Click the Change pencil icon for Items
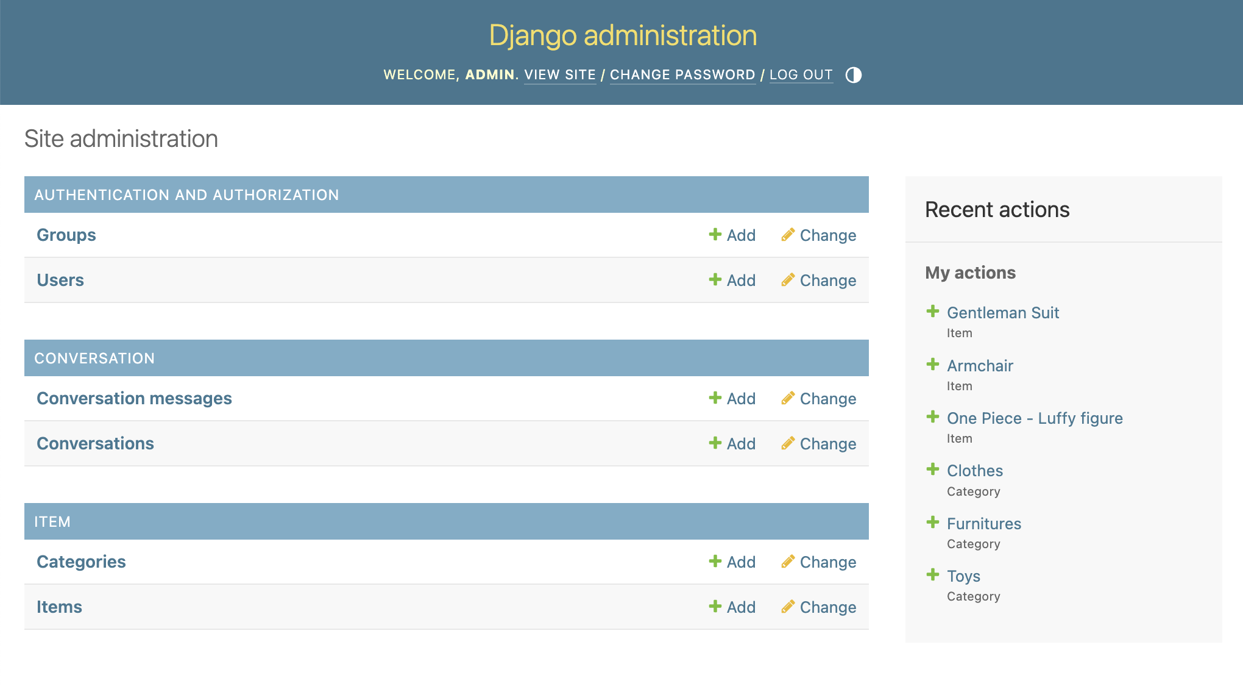1243x689 pixels. coord(788,607)
